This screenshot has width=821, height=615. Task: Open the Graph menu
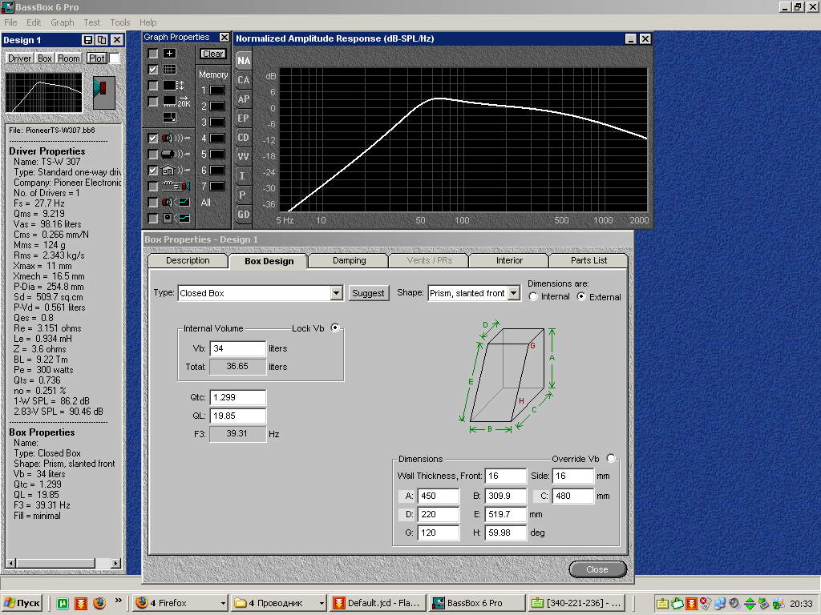click(x=62, y=22)
